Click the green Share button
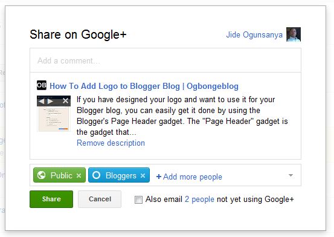Image resolution: width=334 pixels, height=237 pixels. click(51, 199)
